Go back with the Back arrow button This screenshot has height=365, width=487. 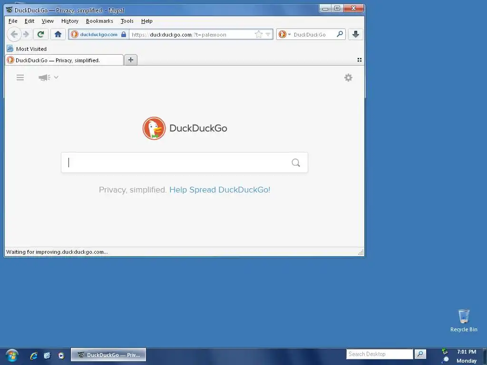coord(14,34)
